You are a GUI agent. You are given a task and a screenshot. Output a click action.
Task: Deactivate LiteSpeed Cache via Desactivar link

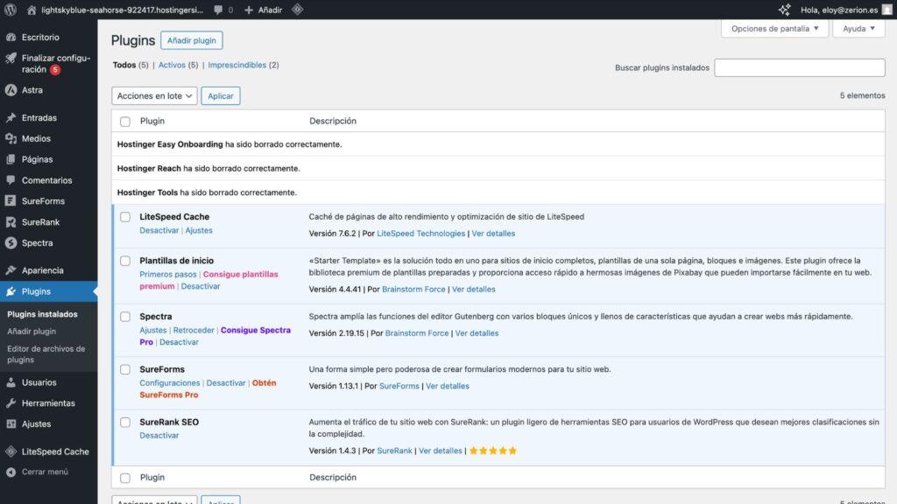(x=159, y=230)
